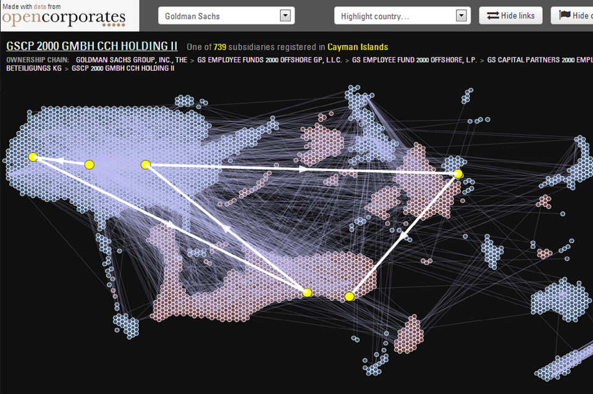Select BETEILIGUNGS KG in ownership chain
Viewport: 593px width, 394px height.
click(x=33, y=69)
